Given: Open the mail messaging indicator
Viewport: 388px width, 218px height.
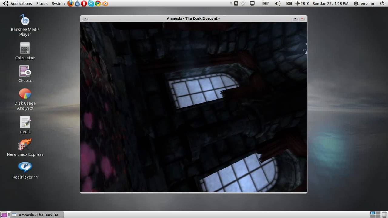Looking at the screenshot, I should click(x=289, y=3).
